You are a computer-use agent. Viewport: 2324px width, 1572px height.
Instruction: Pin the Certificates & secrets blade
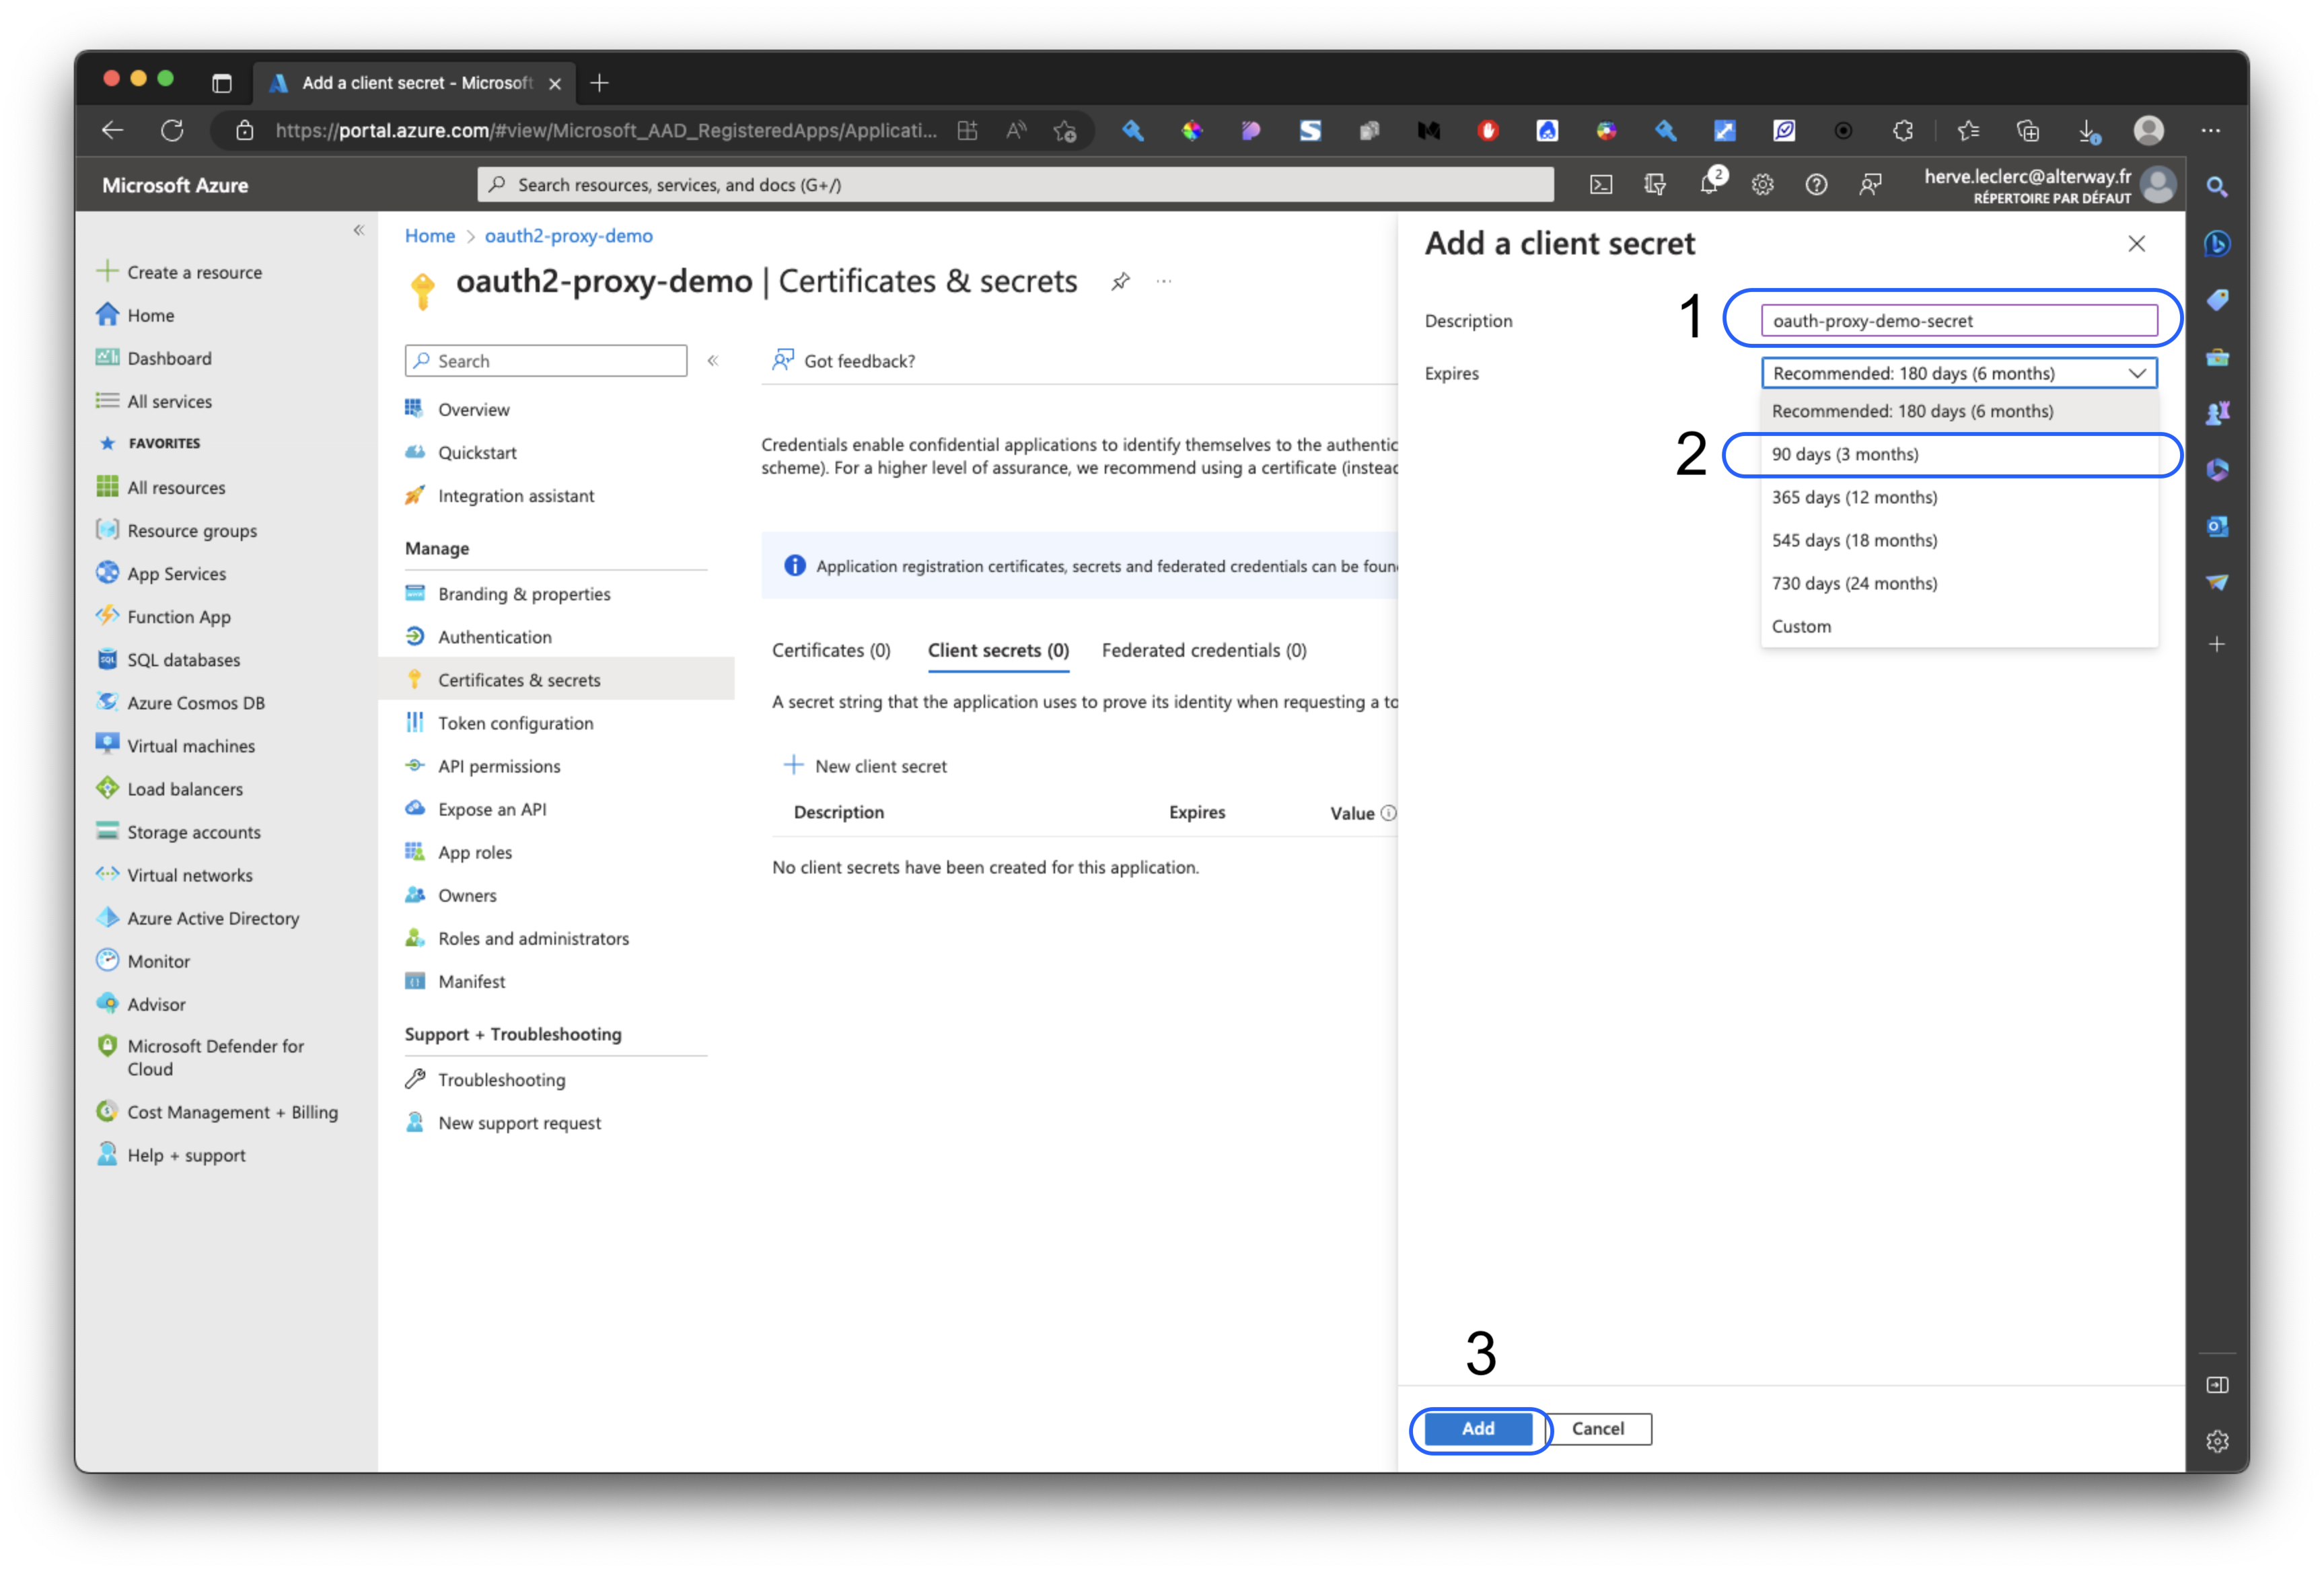(1120, 282)
